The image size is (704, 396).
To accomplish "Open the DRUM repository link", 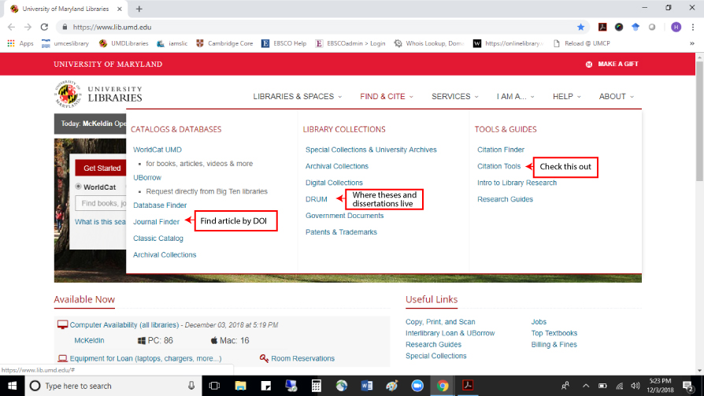I will 316,199.
